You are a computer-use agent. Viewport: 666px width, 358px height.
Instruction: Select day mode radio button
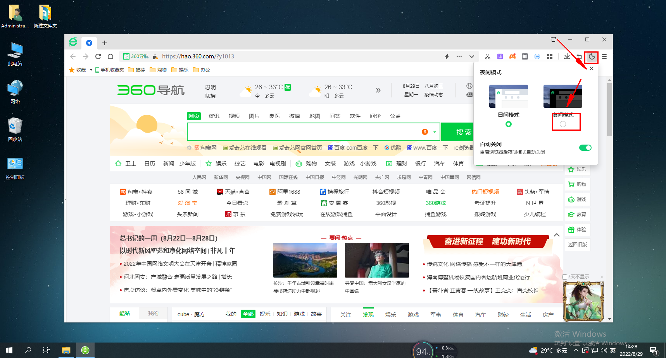pyautogui.click(x=509, y=124)
